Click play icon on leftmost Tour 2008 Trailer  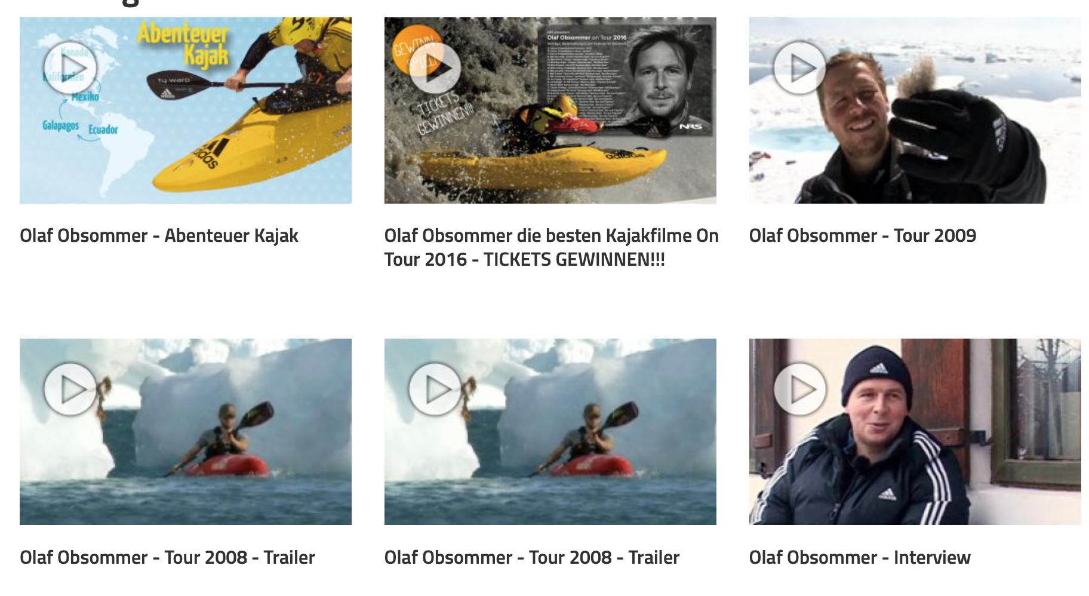[x=70, y=389]
